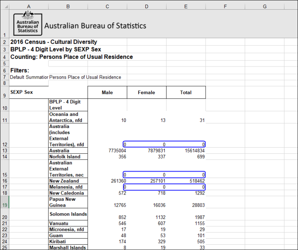Click the 'SEXP Sex' header cell
This screenshot has height=250, width=298.
coord(29,92)
